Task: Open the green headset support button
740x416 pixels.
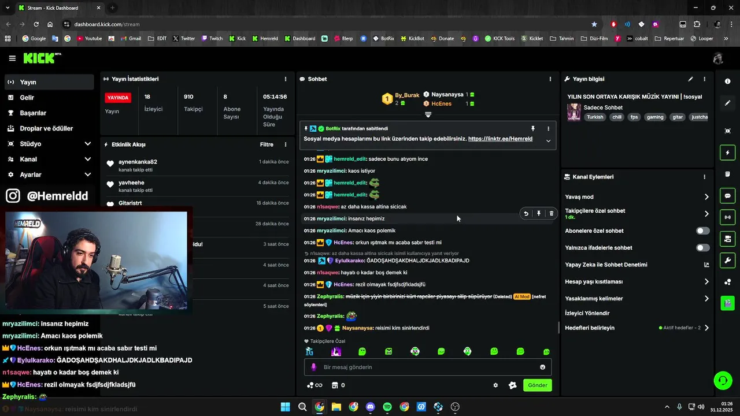Action: click(x=723, y=380)
